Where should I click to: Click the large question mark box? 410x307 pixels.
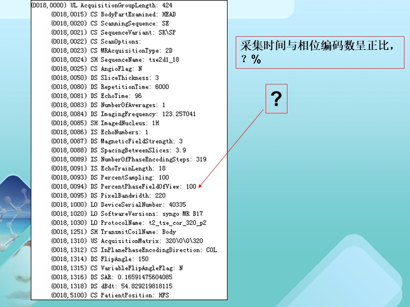point(276,98)
